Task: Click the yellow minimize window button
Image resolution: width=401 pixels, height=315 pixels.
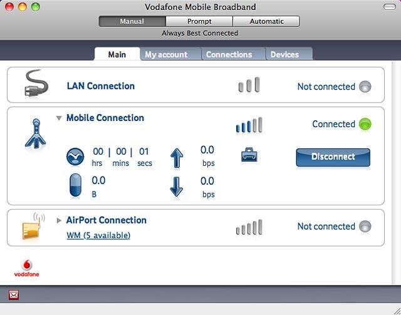Action: tap(23, 7)
